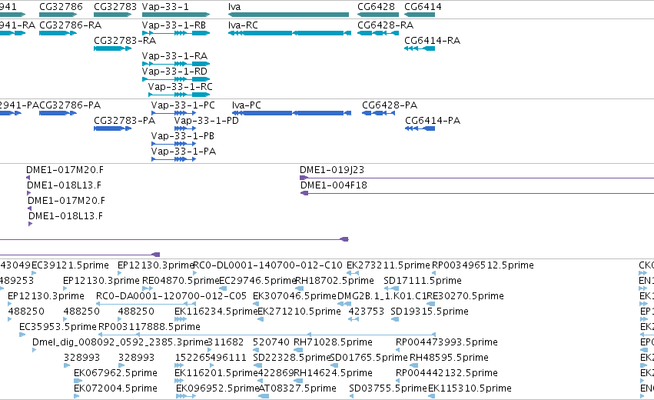Select the RH18702.5prime label

(334, 281)
